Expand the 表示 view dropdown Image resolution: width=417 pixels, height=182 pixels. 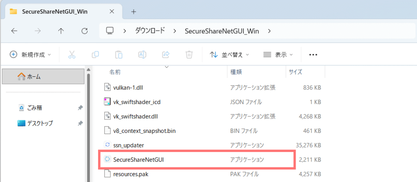coord(278,54)
